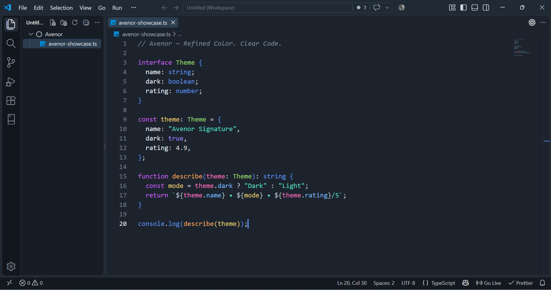This screenshot has width=551, height=290.
Task: Click line number 15 in gutter
Action: pos(123,176)
